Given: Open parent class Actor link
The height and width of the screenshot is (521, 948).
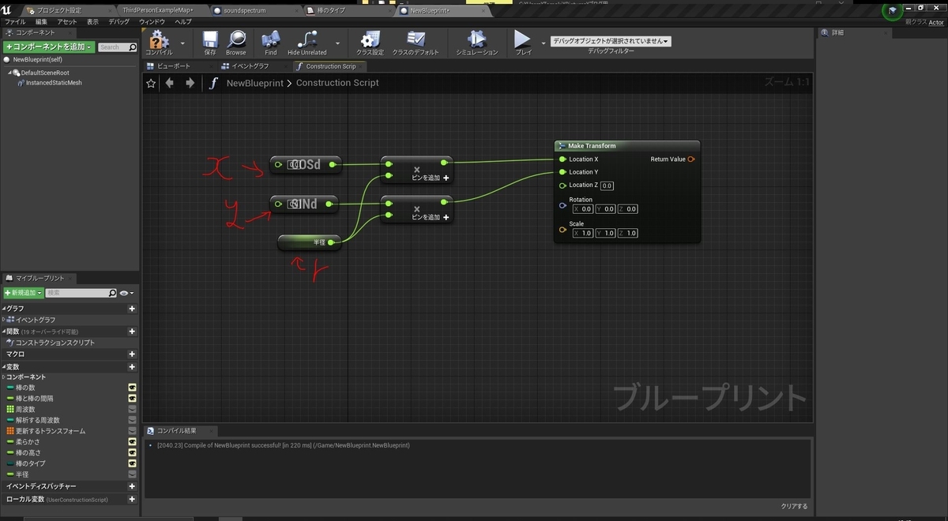Looking at the screenshot, I should click(936, 22).
